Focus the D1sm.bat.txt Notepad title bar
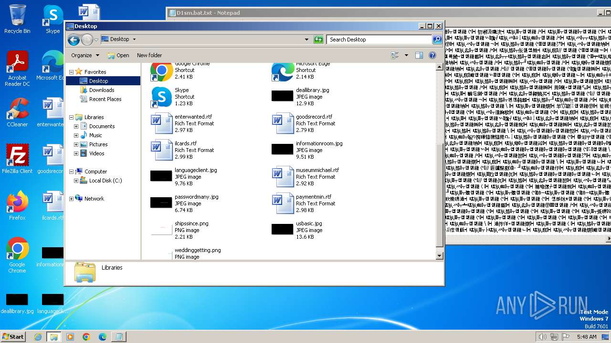Screen dimensions: 611x343 388,13
